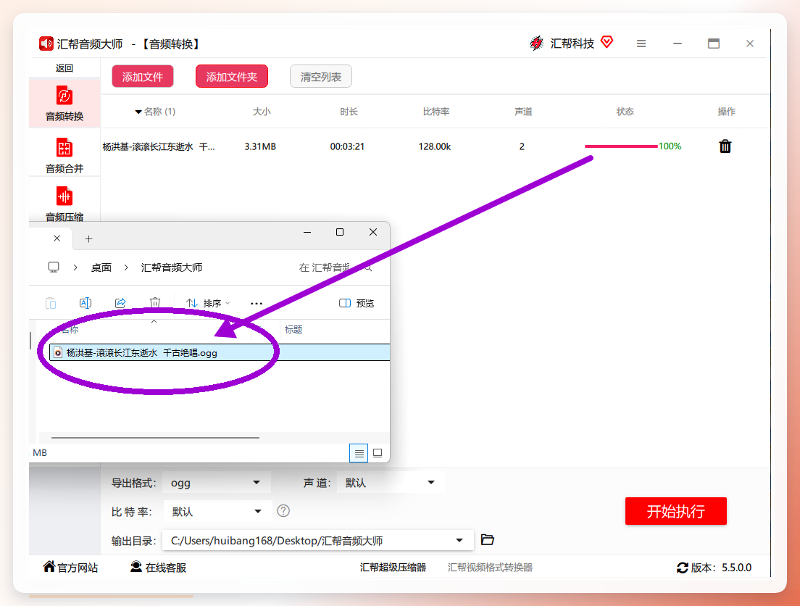
Task: Click the 状态 column header
Action: pyautogui.click(x=625, y=112)
